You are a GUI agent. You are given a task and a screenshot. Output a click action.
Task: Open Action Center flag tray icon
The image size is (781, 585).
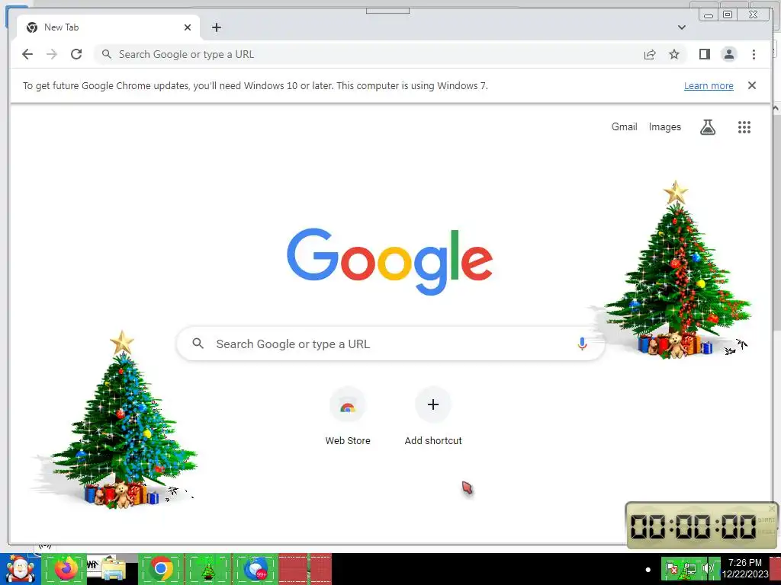click(x=671, y=568)
